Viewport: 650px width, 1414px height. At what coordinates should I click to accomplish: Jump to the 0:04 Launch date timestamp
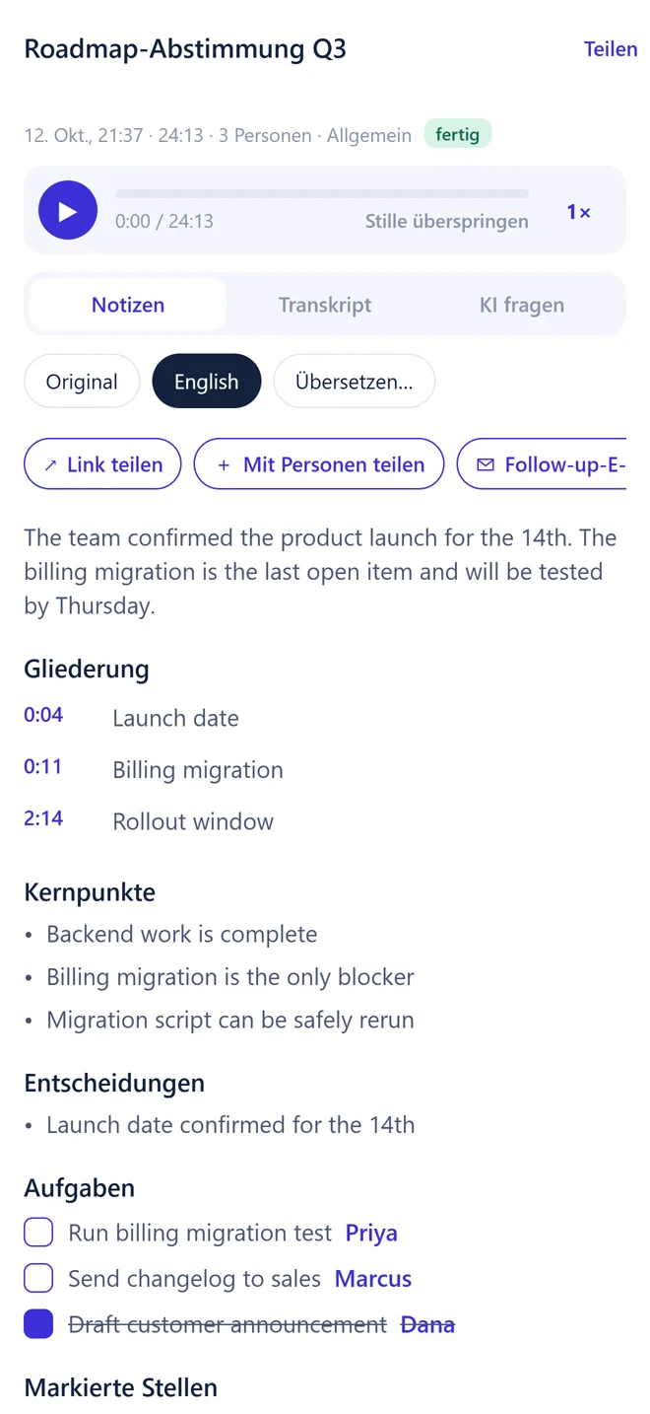click(43, 715)
